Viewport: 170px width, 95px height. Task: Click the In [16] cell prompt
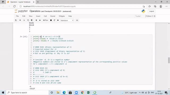tap(24, 37)
